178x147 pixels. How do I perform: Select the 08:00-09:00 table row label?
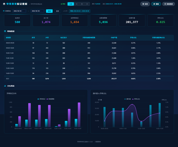tap(10, 43)
